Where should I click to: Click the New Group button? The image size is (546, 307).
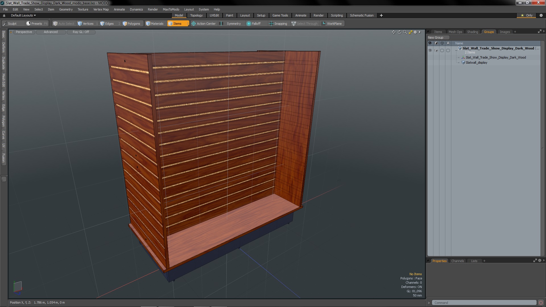coord(438,38)
